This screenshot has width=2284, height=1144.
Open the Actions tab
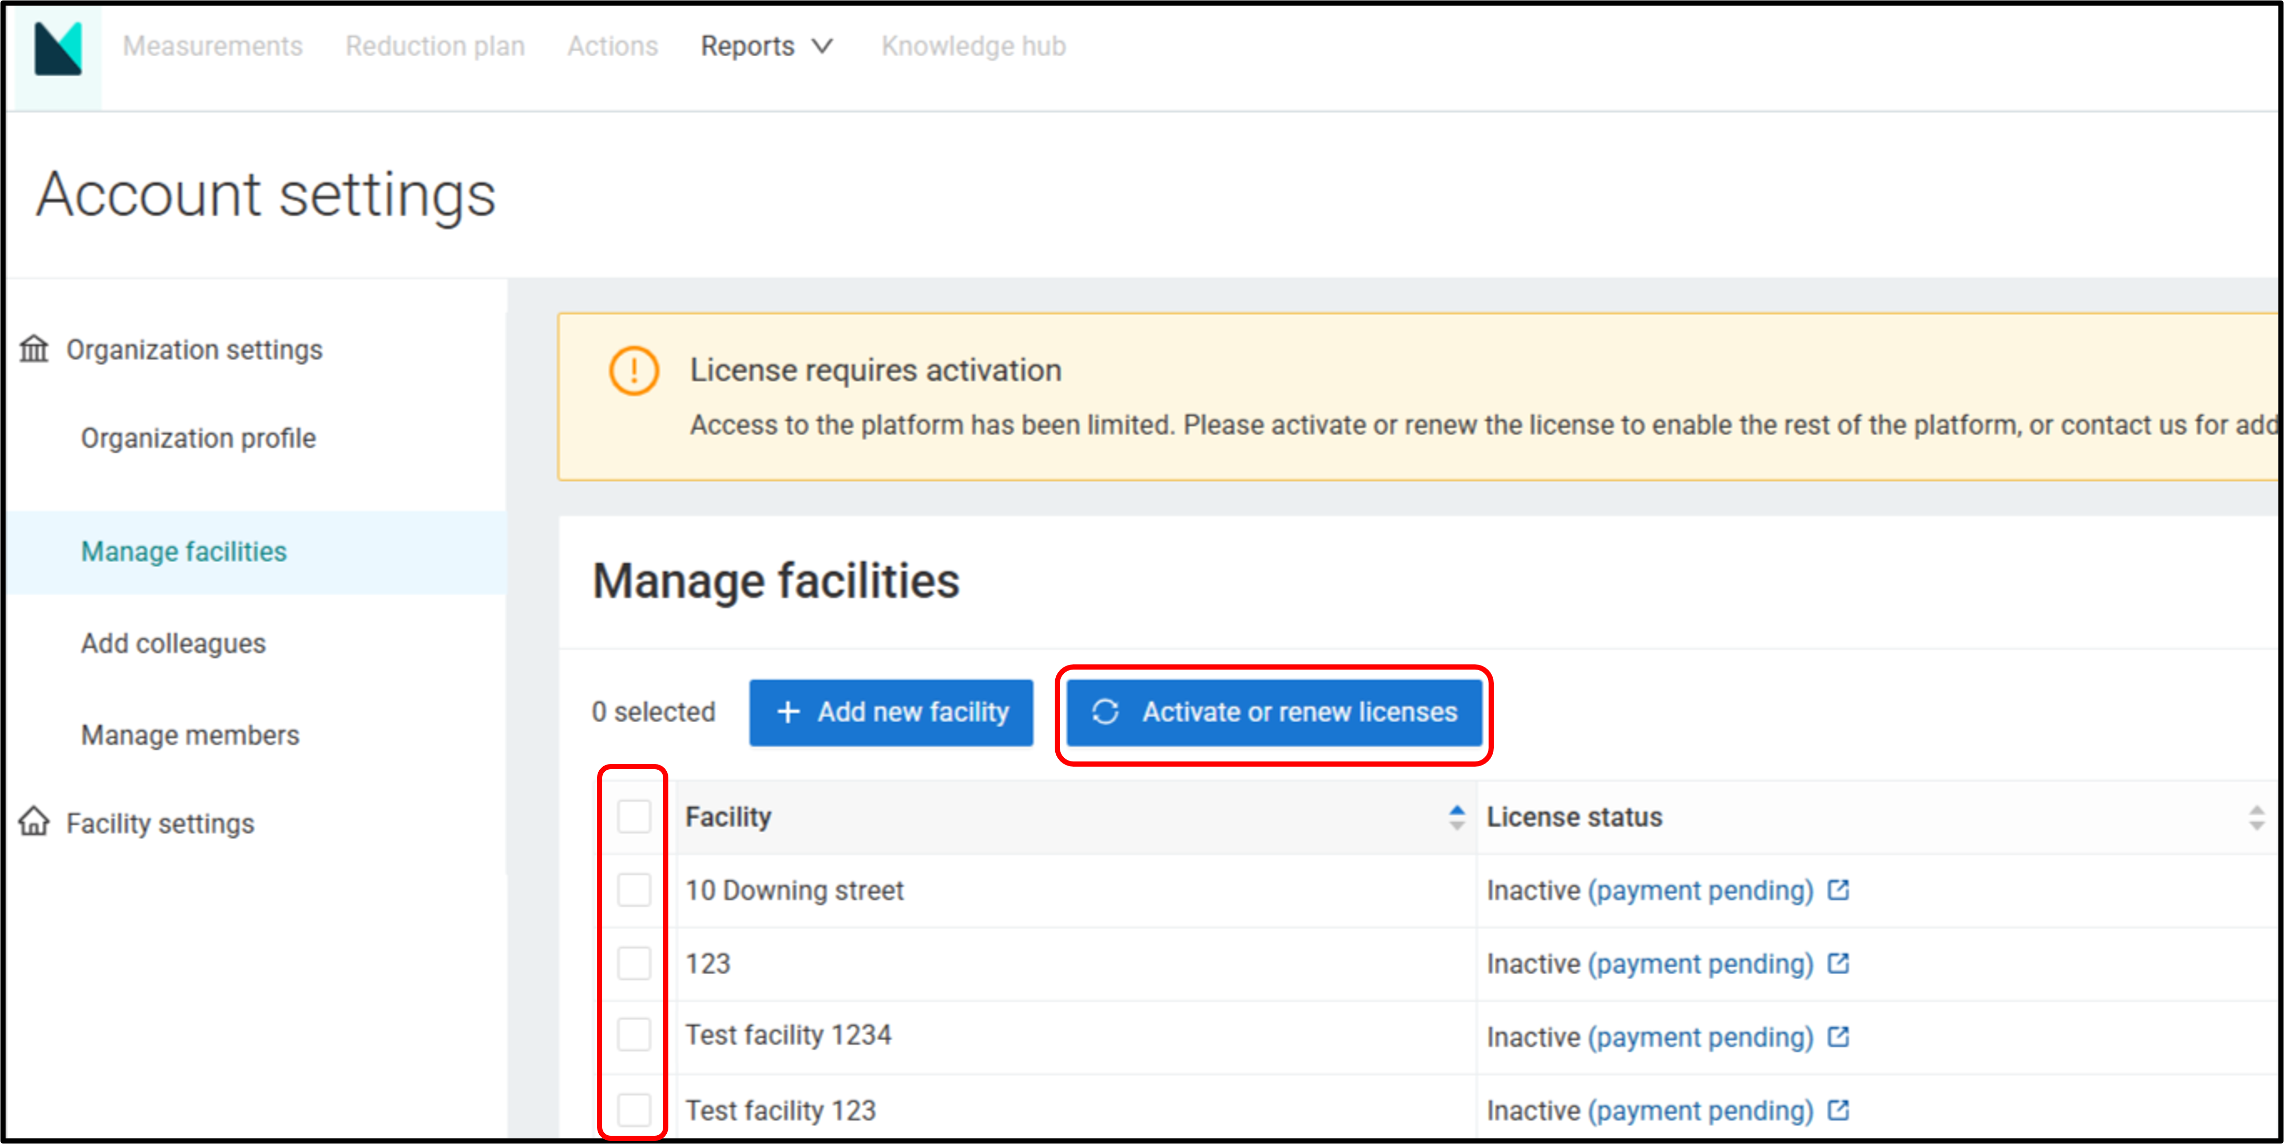click(613, 46)
